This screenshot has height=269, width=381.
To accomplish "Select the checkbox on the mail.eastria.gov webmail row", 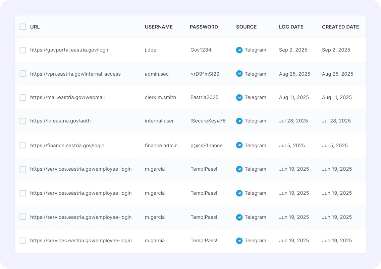I will tap(23, 97).
